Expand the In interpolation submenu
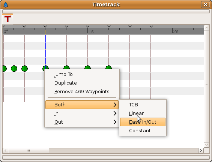The image size is (212, 162). (82, 114)
